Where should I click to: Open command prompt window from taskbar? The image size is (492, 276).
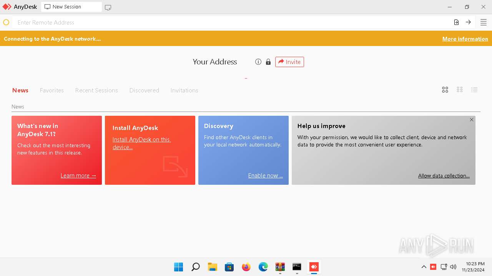coord(297,267)
